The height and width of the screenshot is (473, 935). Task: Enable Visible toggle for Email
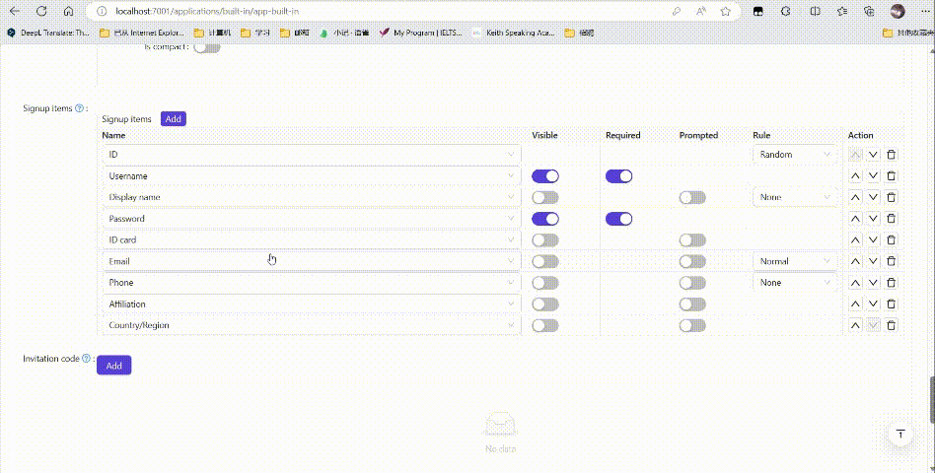pos(545,261)
